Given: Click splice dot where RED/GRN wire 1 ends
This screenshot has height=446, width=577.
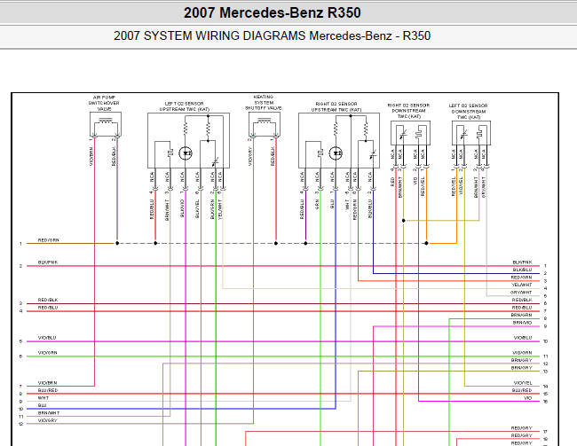Looking at the screenshot, I should tap(117, 244).
